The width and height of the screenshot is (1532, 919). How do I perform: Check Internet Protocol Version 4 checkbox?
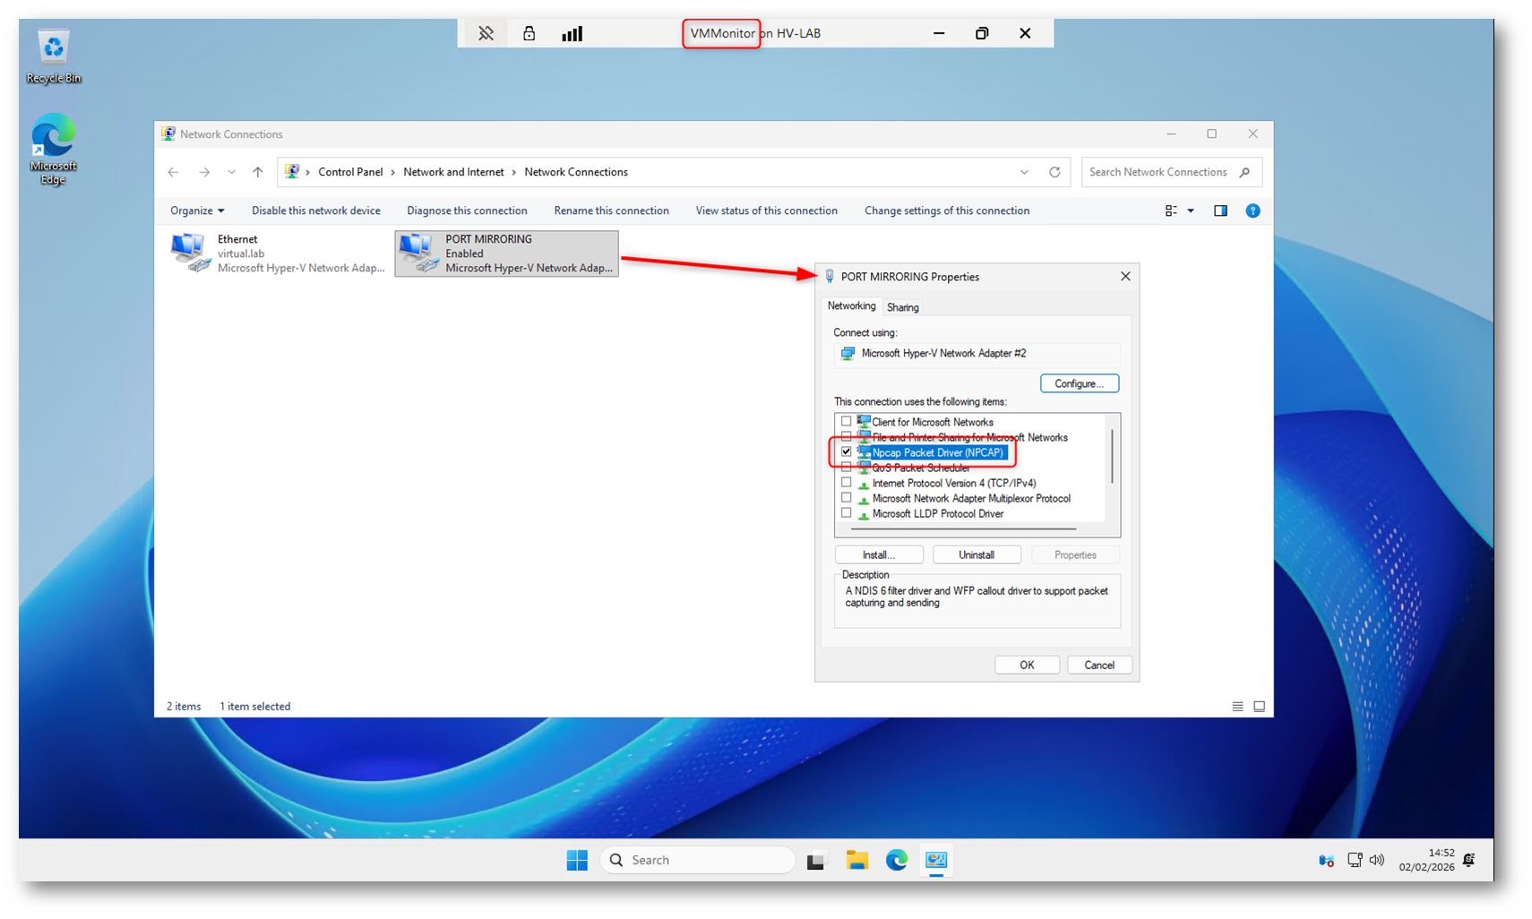point(847,483)
